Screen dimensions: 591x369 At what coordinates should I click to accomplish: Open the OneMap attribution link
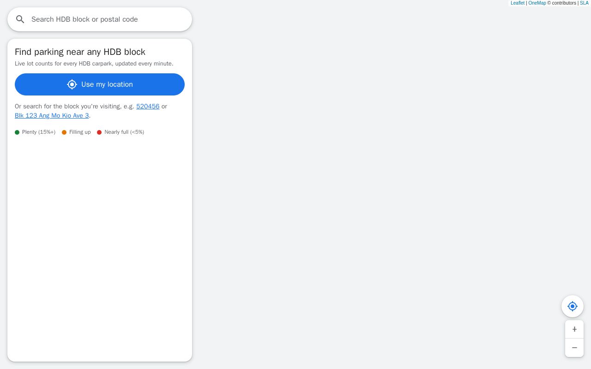click(x=537, y=3)
